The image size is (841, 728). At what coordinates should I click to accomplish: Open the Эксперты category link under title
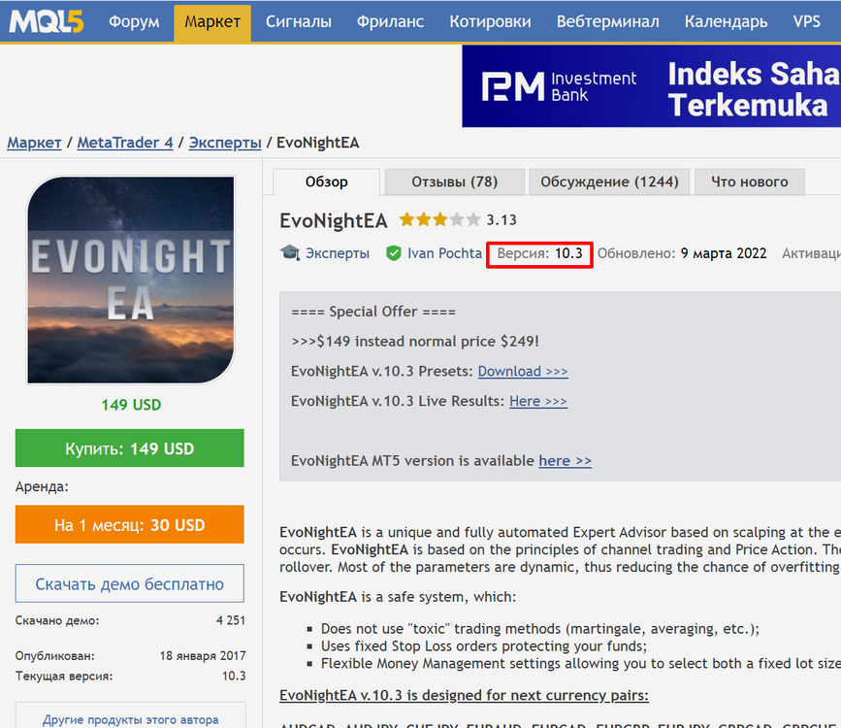click(338, 253)
